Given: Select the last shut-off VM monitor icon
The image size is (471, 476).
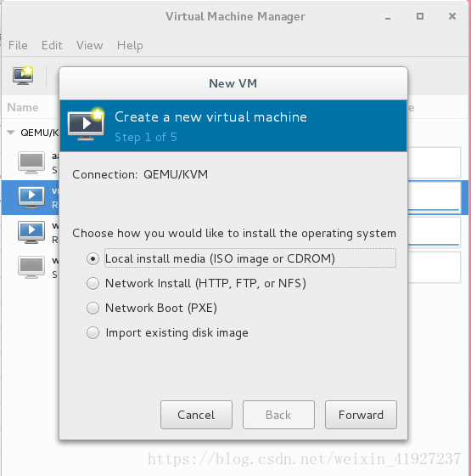Looking at the screenshot, I should (x=31, y=267).
